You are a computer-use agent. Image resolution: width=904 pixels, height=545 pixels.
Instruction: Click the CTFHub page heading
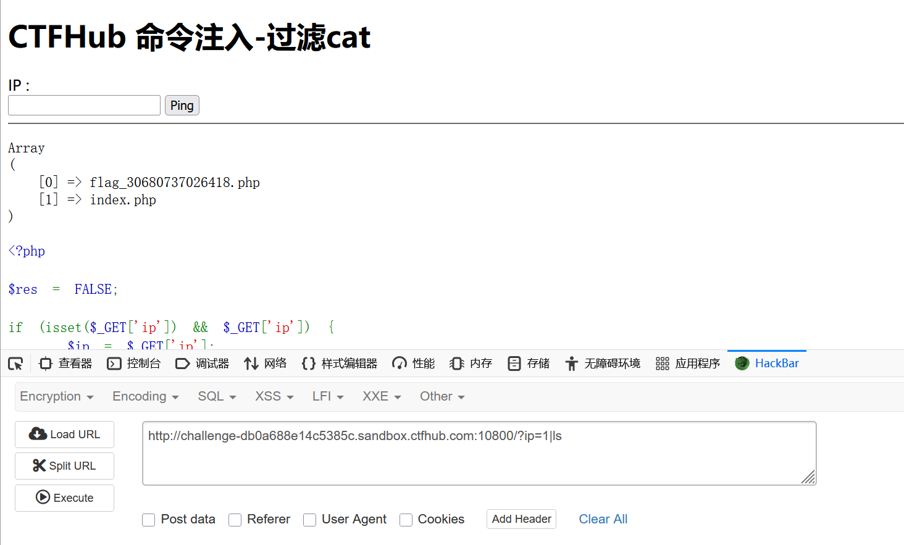pos(189,37)
